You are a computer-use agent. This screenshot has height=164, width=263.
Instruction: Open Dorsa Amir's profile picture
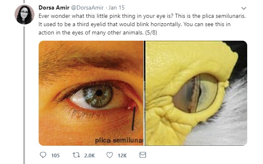(25, 15)
